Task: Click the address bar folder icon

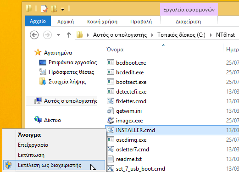Action: point(79,34)
